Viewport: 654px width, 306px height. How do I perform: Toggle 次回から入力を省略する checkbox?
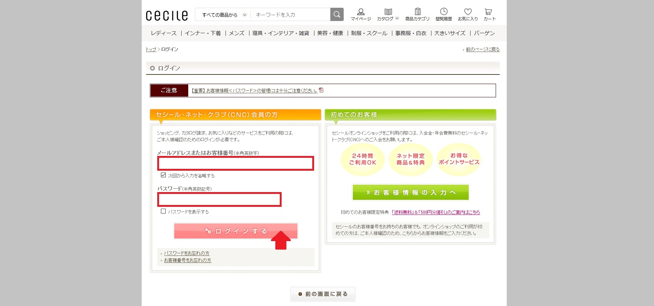click(163, 175)
